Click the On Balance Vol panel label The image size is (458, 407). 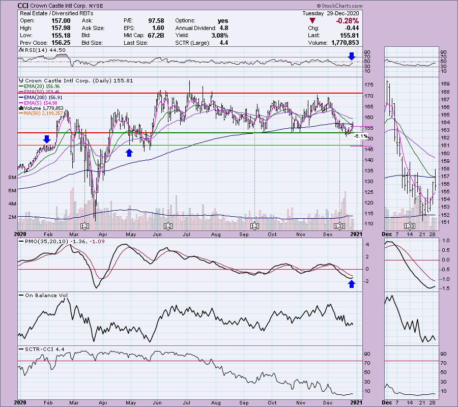point(46,296)
